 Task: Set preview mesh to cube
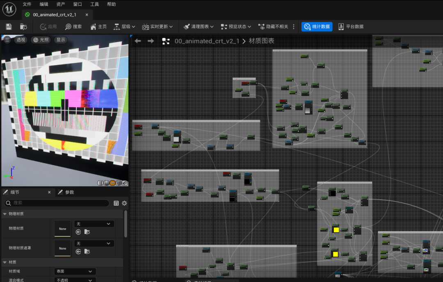coord(119,183)
